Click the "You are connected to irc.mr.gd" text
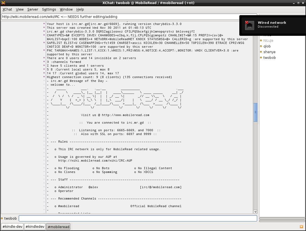Screen dimensions: 306x231 115,123
